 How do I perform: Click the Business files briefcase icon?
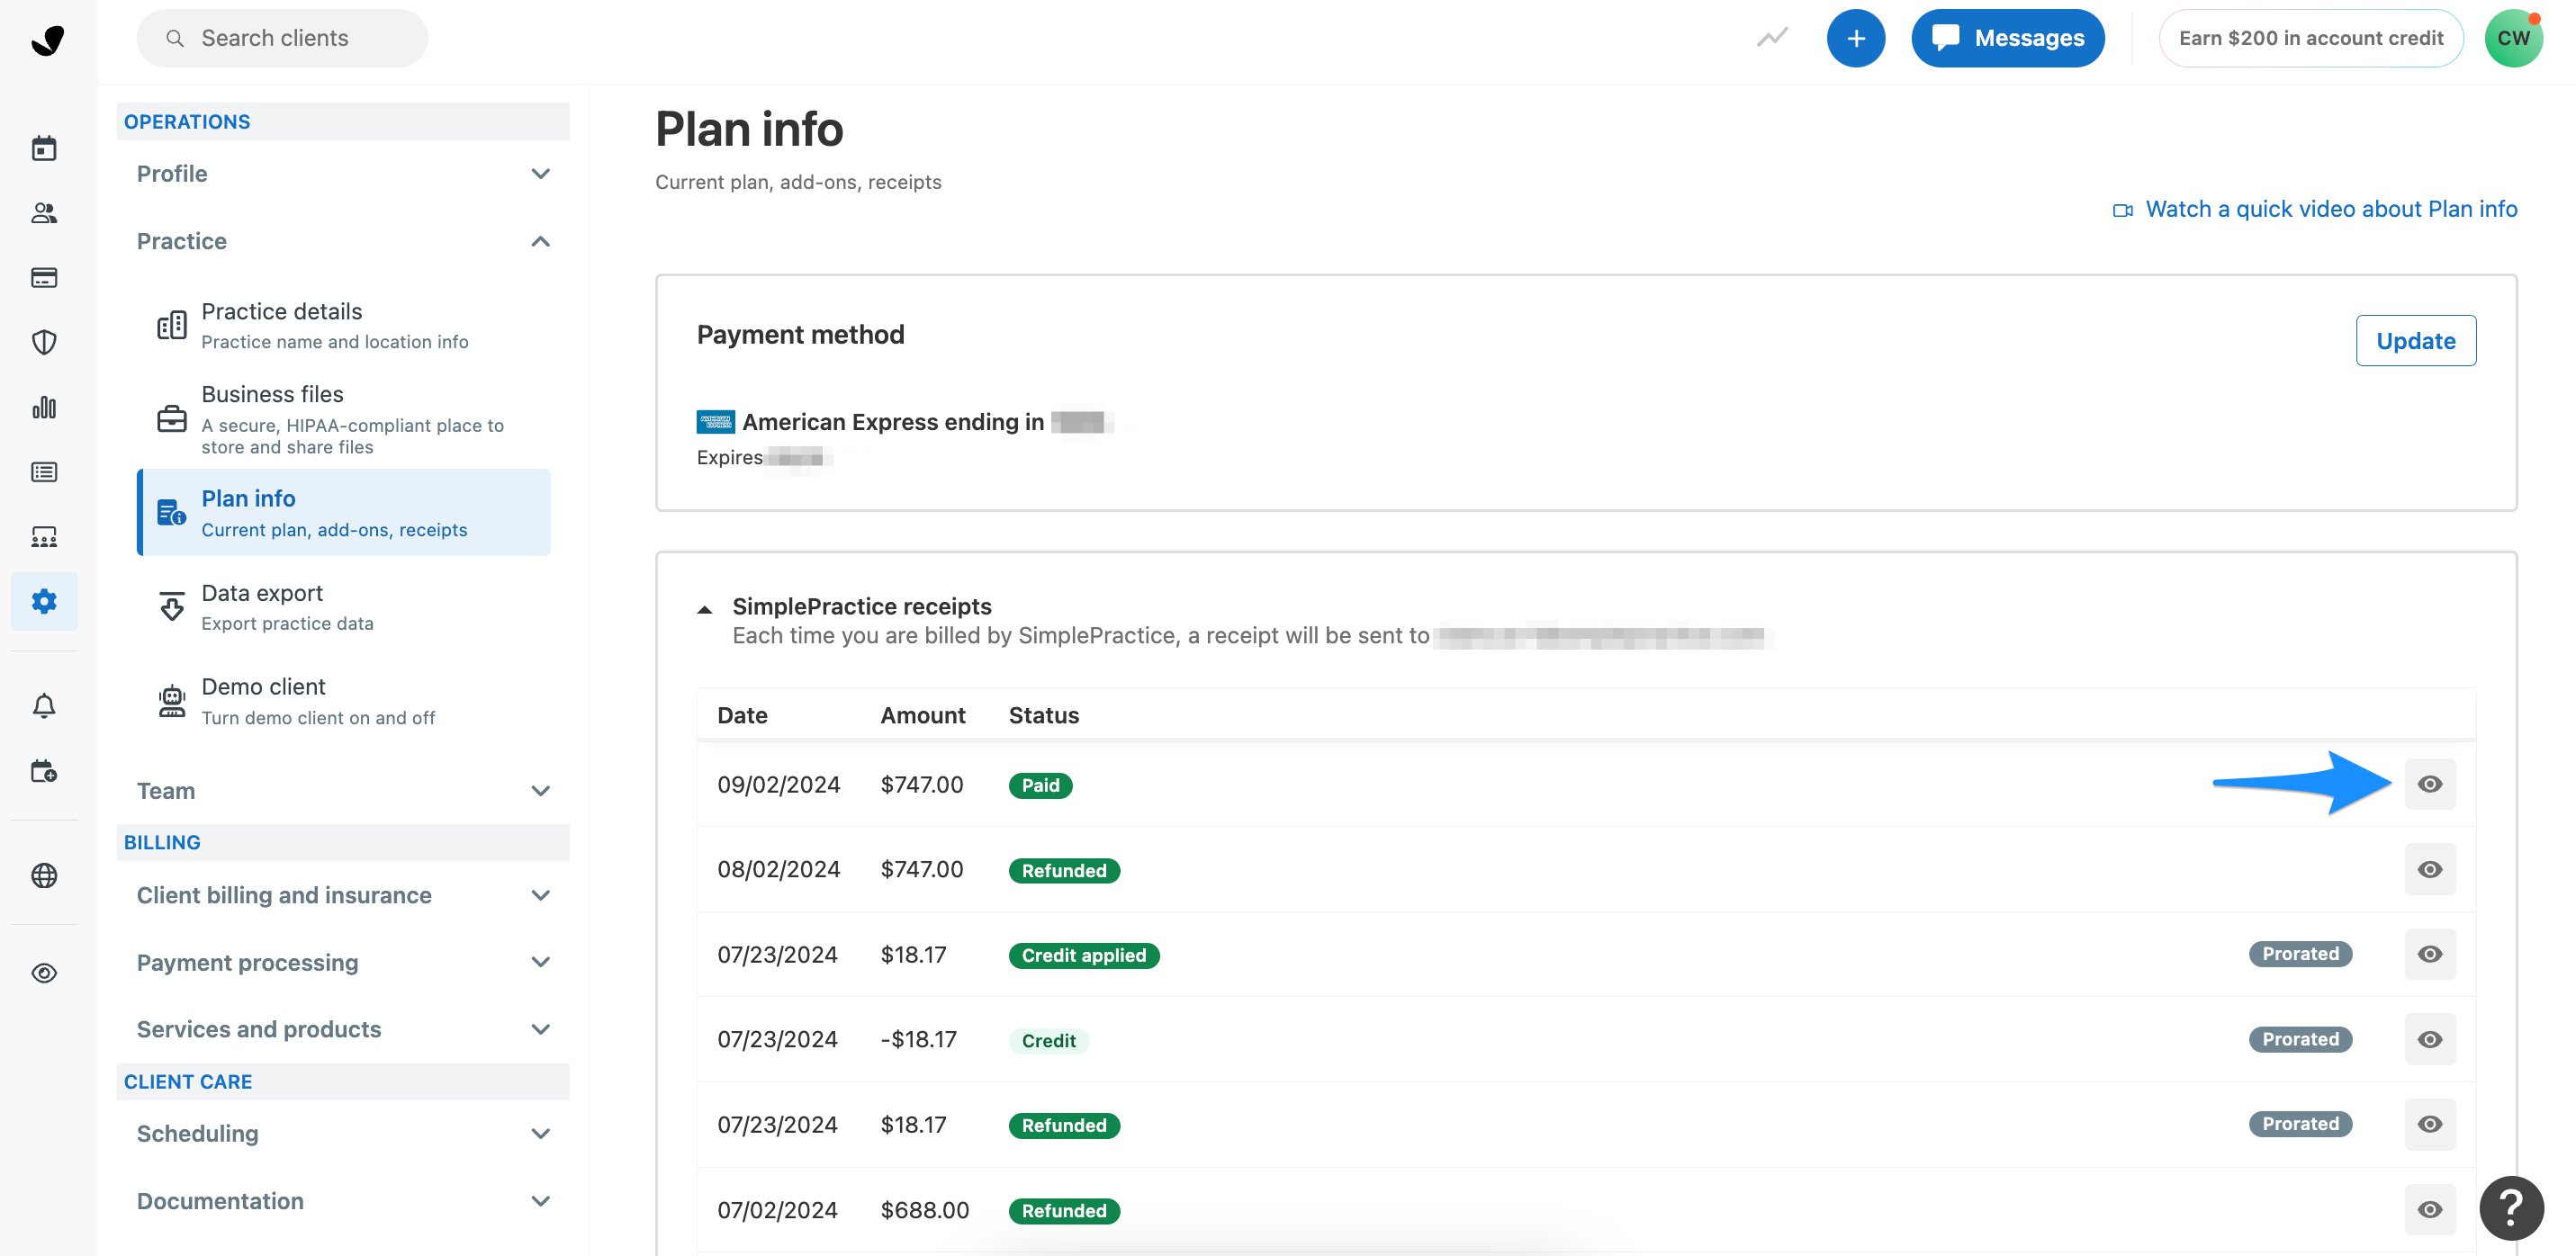pos(171,418)
